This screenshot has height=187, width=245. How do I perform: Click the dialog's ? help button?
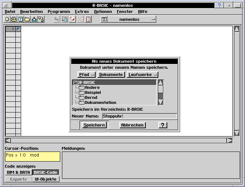pos(163,125)
